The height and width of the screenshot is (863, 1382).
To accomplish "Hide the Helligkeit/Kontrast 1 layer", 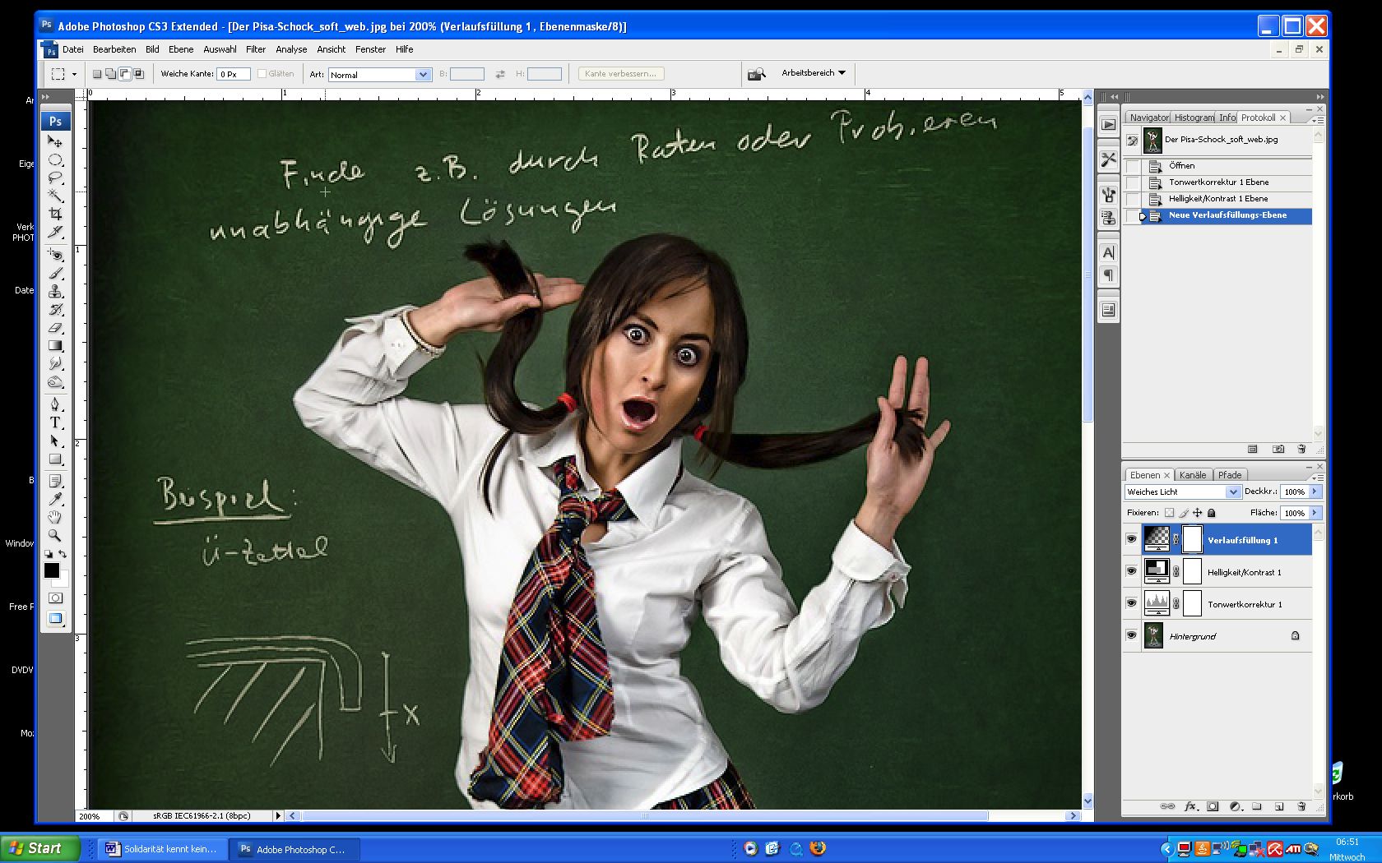I will pyautogui.click(x=1131, y=571).
